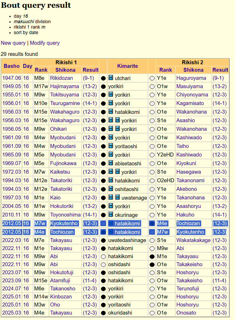
Task: Sort by Day column header
Action: coord(28,66)
